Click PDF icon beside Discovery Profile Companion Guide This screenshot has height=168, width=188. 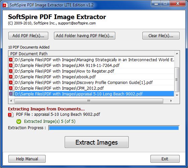(x=11, y=82)
